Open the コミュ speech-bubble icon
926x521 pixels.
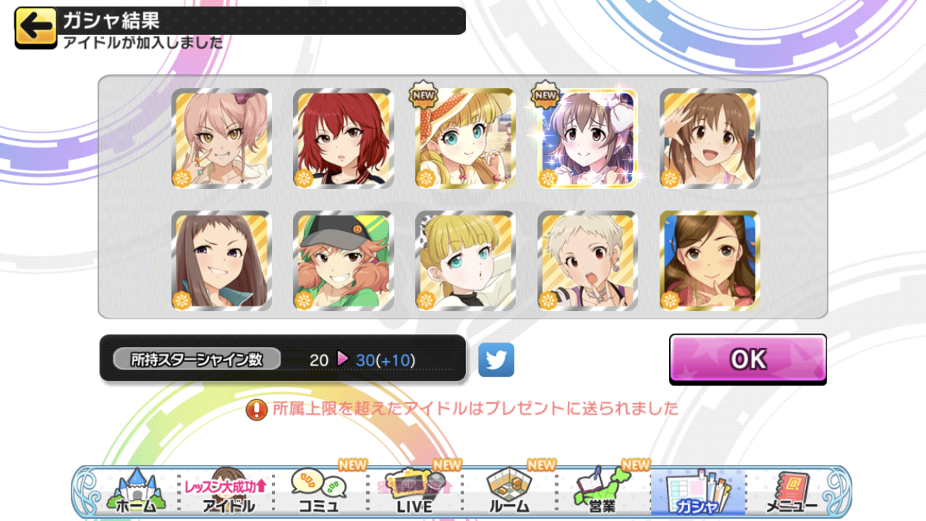point(320,491)
